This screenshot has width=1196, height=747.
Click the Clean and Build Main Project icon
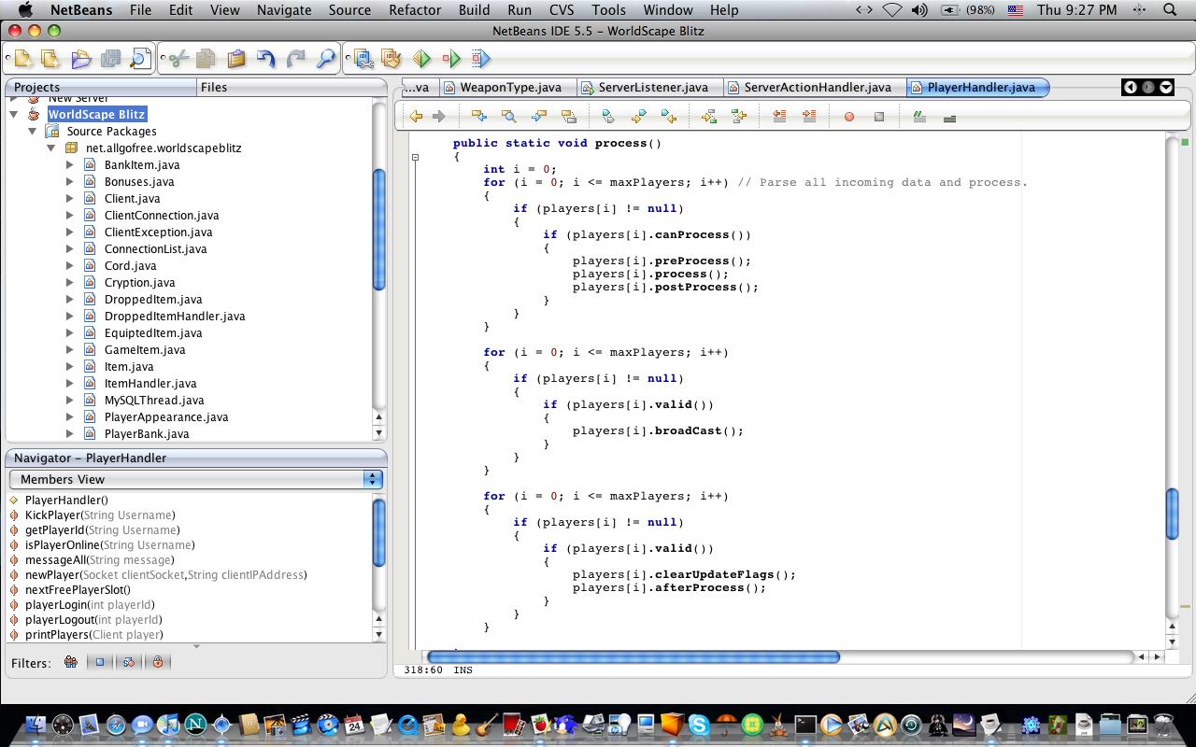(x=392, y=59)
